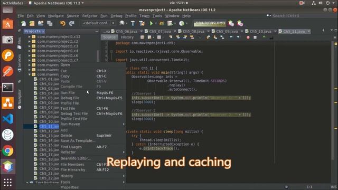338x190 pixels.
Task: Click the Clean and Build icon
Action: point(142,23)
